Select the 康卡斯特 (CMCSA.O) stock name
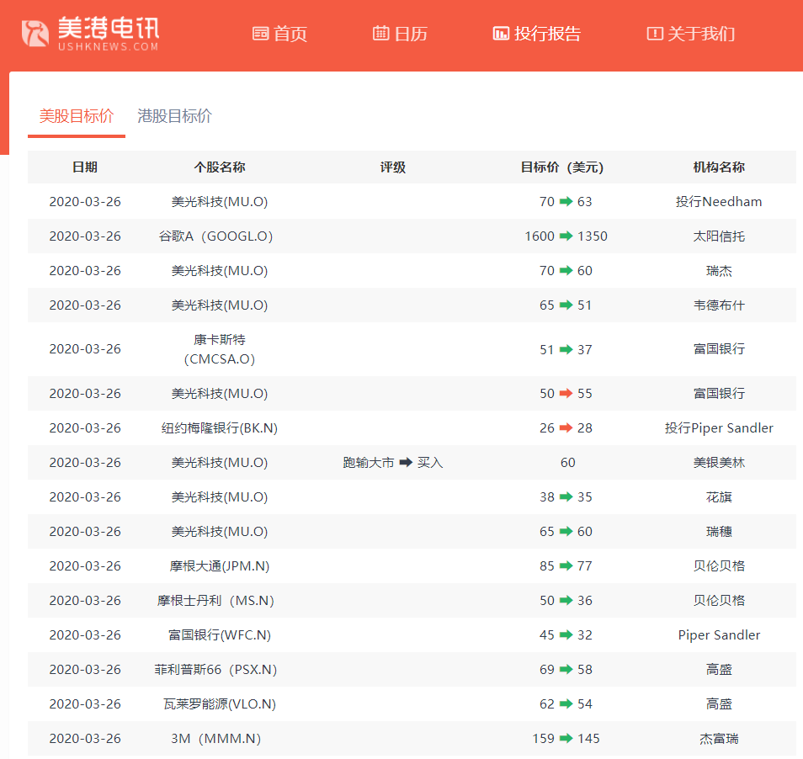803x759 pixels. [x=220, y=349]
